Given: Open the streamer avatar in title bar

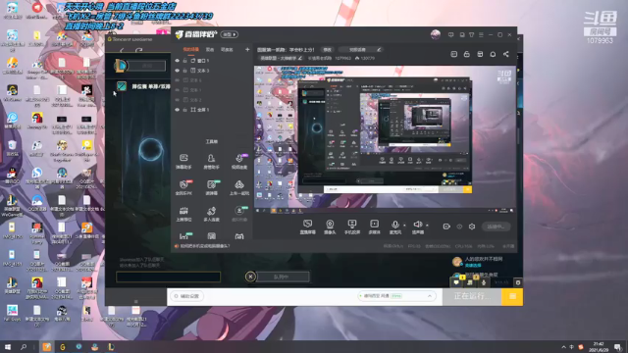Looking at the screenshot, I should click(x=436, y=34).
